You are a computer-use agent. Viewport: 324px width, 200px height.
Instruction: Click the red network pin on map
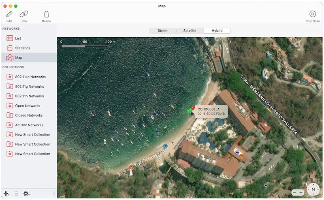click(x=193, y=108)
